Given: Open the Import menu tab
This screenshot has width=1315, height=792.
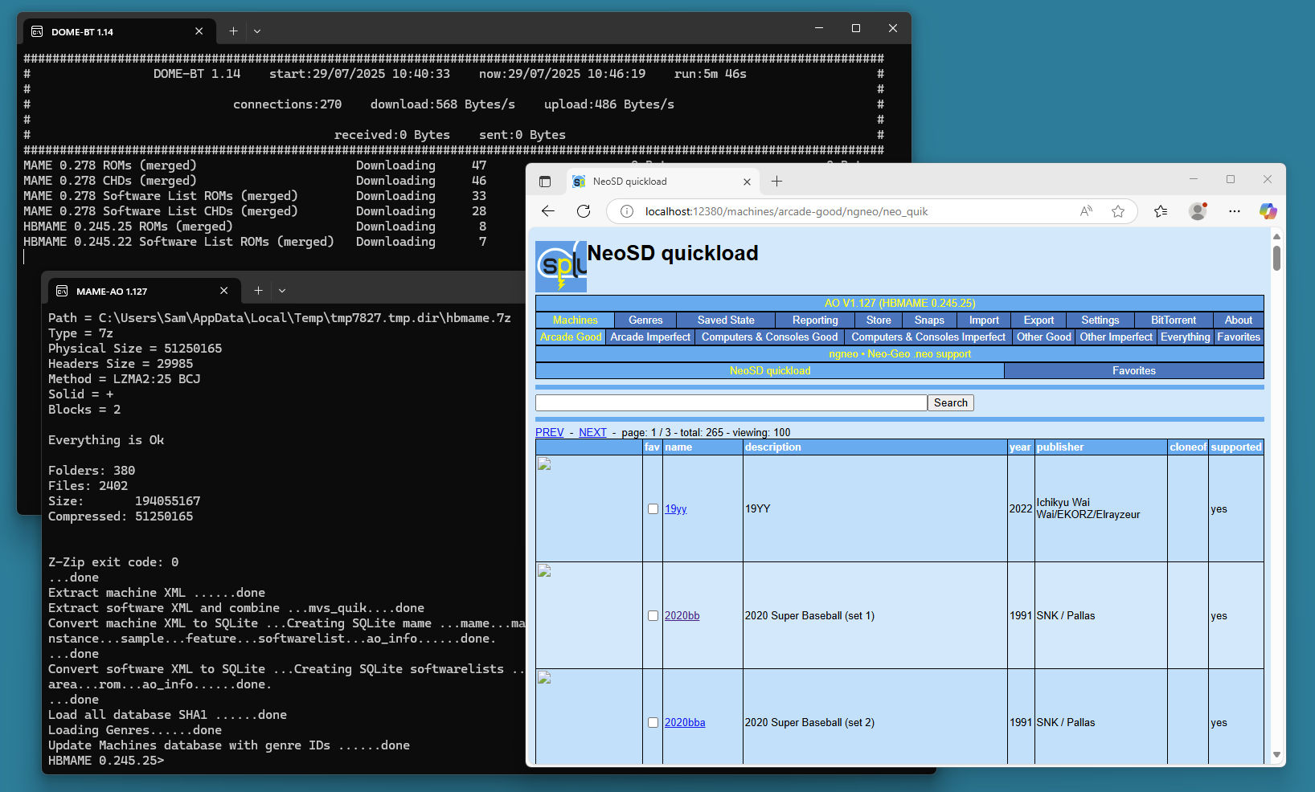Looking at the screenshot, I should (984, 320).
